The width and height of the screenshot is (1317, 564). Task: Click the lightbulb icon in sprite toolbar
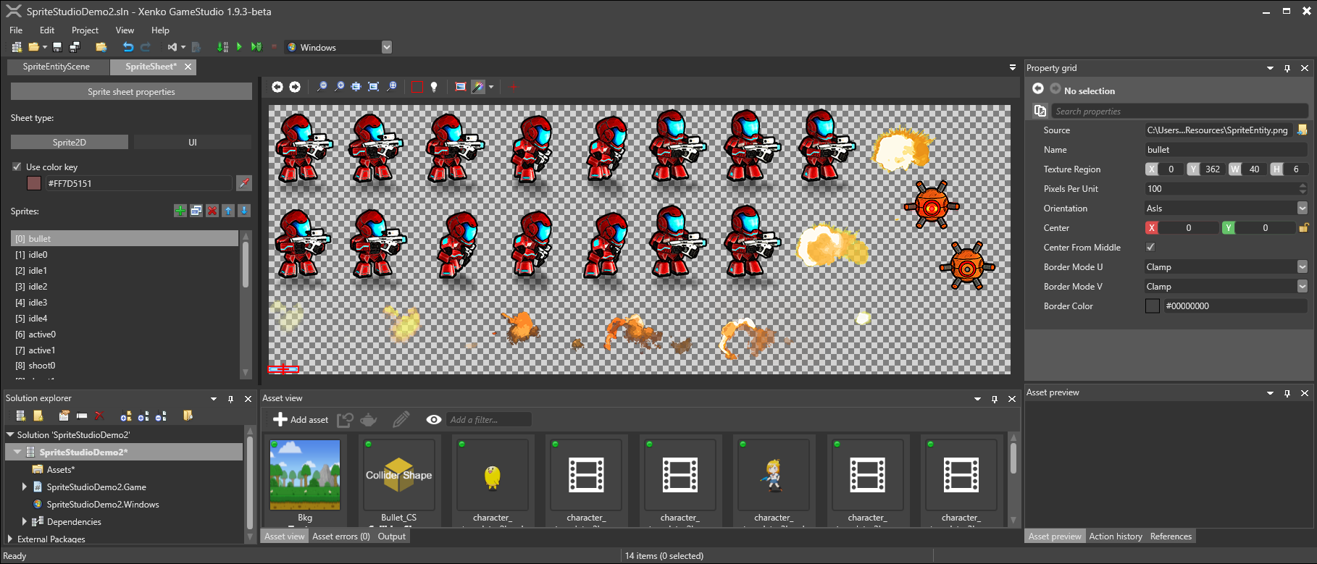point(434,87)
